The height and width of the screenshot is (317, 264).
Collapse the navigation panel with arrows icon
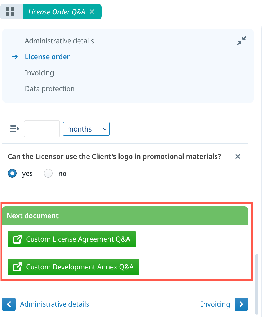pos(242,41)
